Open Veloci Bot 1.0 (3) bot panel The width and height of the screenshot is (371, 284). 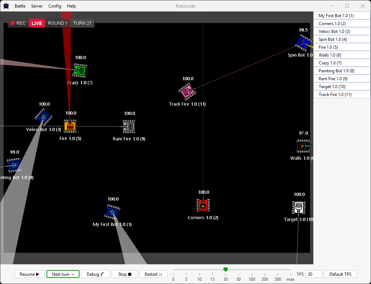click(342, 31)
